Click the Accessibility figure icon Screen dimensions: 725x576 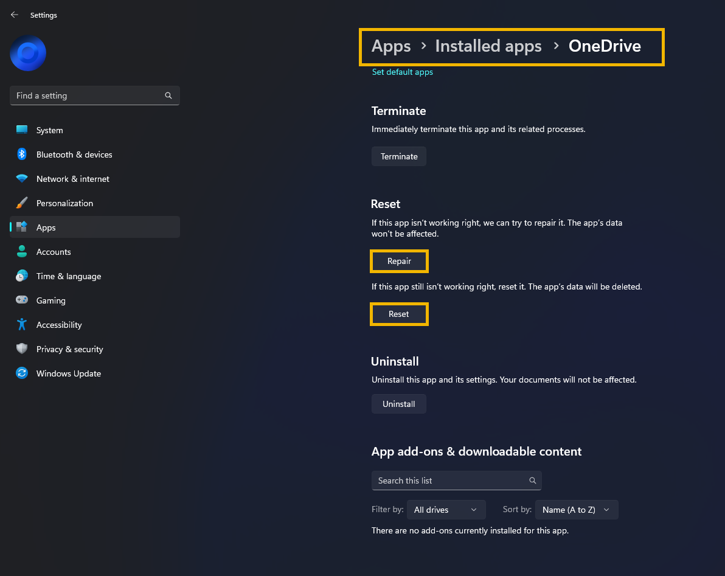click(22, 325)
